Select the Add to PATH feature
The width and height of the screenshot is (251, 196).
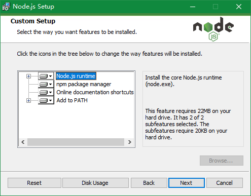coord(72,100)
